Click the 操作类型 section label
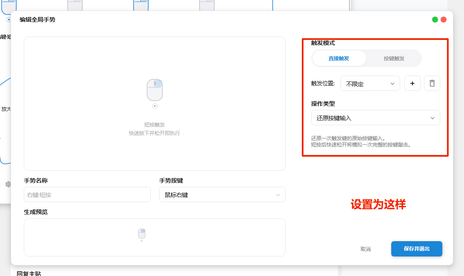This screenshot has height=276, width=464. (323, 104)
